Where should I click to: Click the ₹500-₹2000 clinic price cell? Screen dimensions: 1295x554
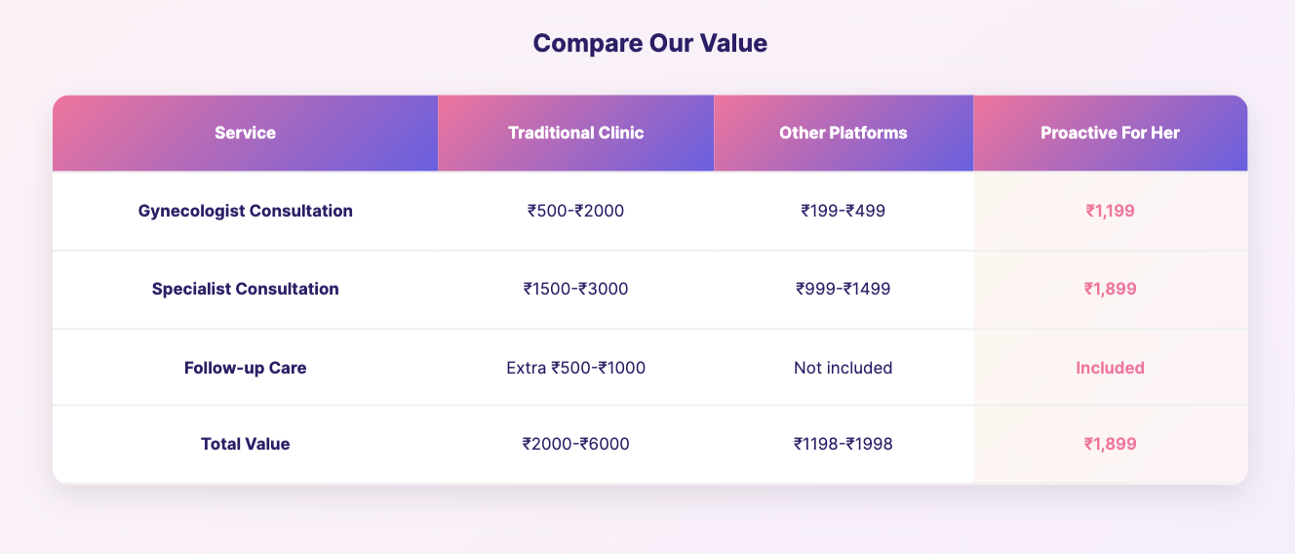click(x=576, y=211)
